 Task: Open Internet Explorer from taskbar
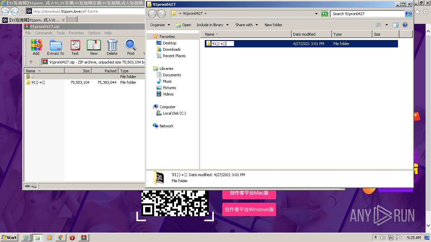coord(26,238)
